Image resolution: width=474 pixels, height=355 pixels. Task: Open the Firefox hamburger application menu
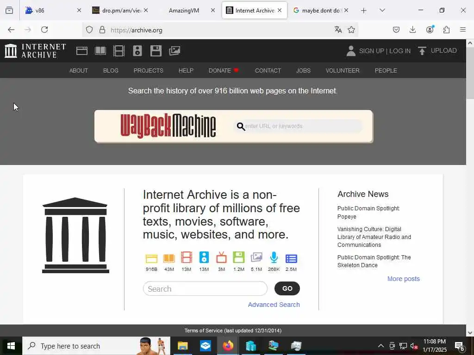[x=463, y=30]
